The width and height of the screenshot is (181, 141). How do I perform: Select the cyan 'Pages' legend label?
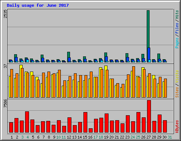[x=177, y=43]
